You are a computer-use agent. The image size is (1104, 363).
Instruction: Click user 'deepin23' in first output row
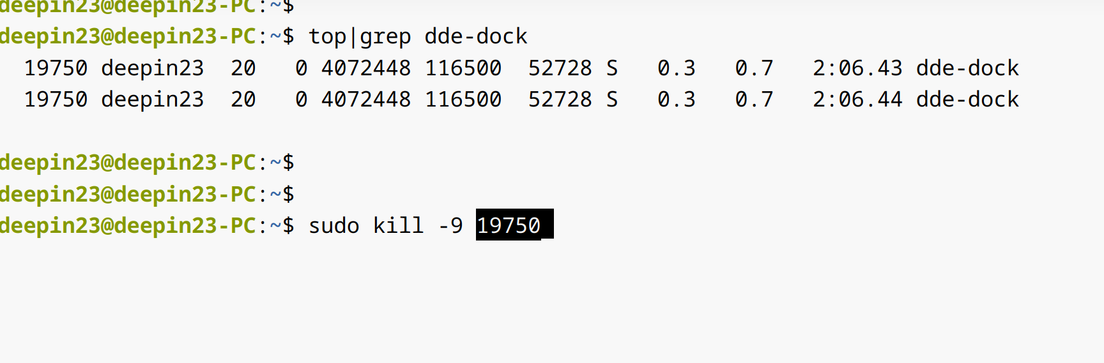coord(153,68)
